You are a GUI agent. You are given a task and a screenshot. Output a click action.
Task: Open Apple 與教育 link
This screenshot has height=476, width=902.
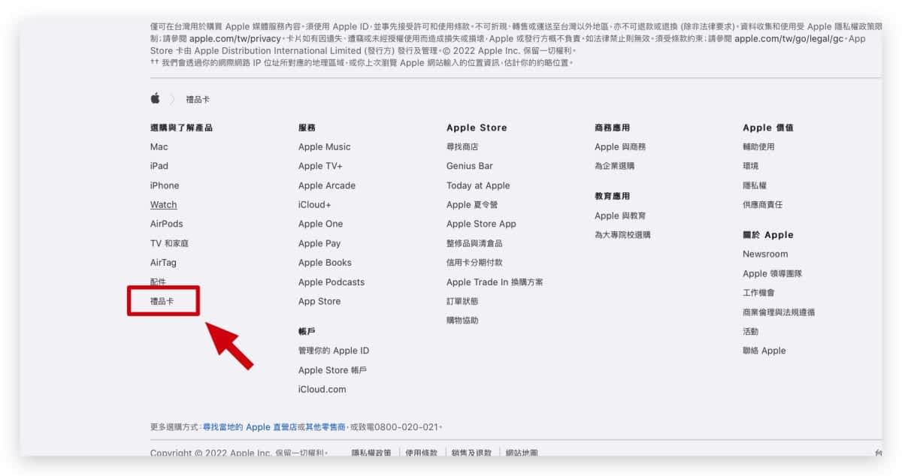(620, 216)
